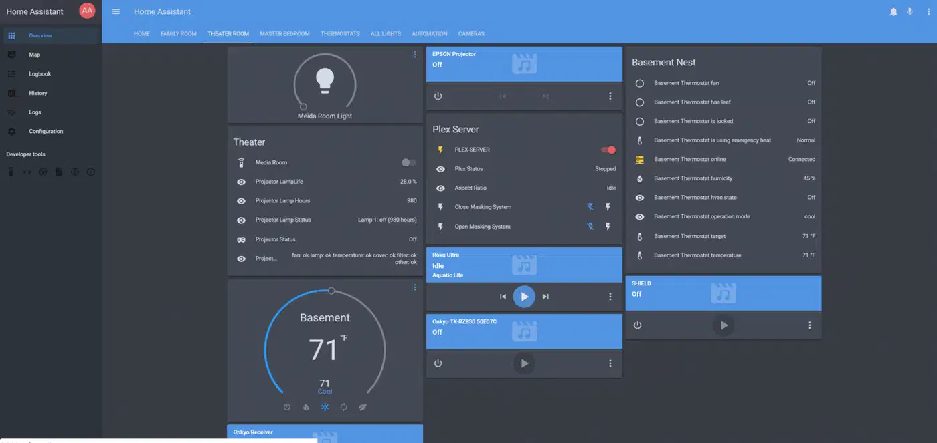Screen dimensions: 937x443
Task: Open more options on Roku Ultra card
Action: click(610, 297)
